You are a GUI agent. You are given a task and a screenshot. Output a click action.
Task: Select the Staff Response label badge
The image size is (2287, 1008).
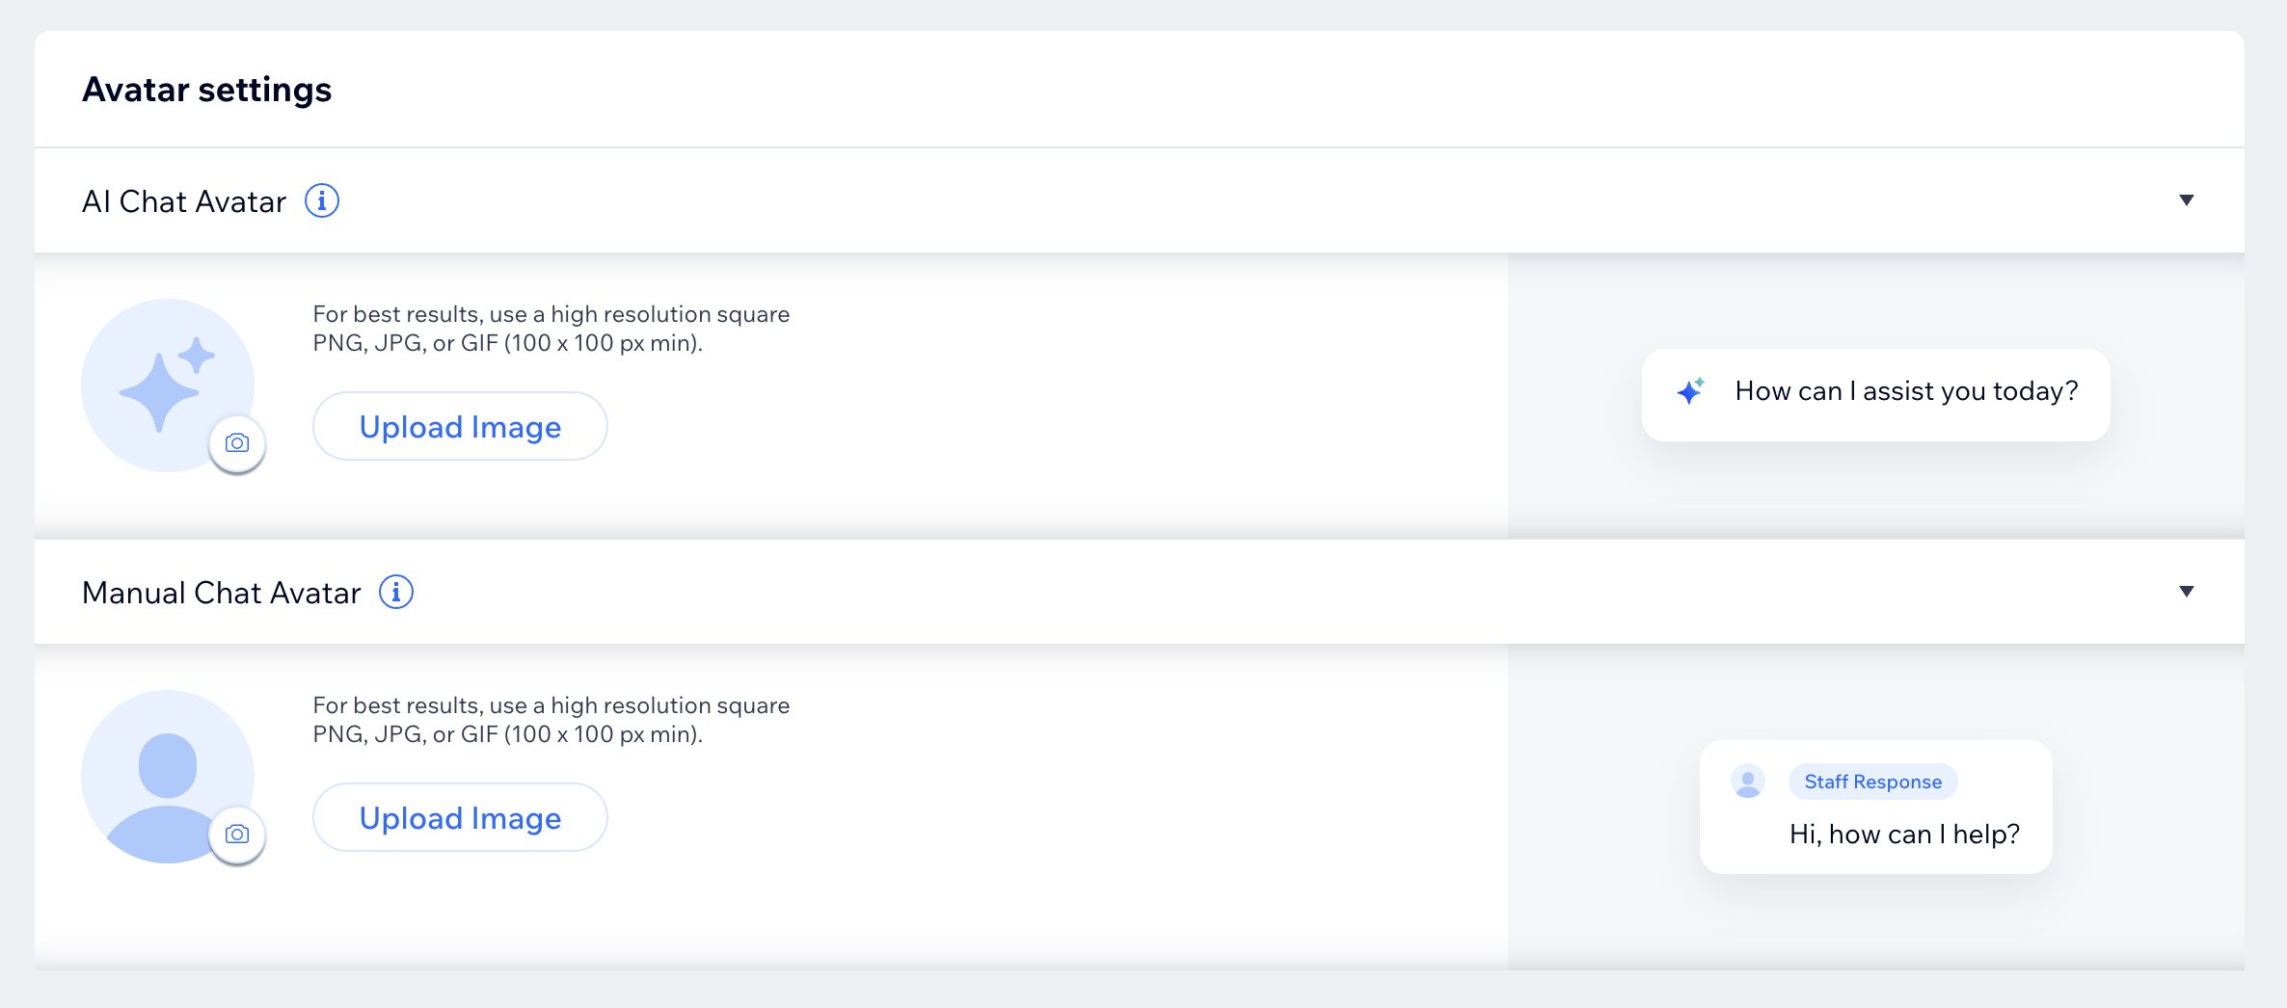1872,782
